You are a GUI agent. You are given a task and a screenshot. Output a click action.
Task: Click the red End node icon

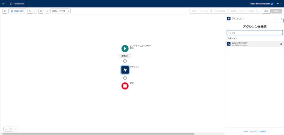[125, 86]
